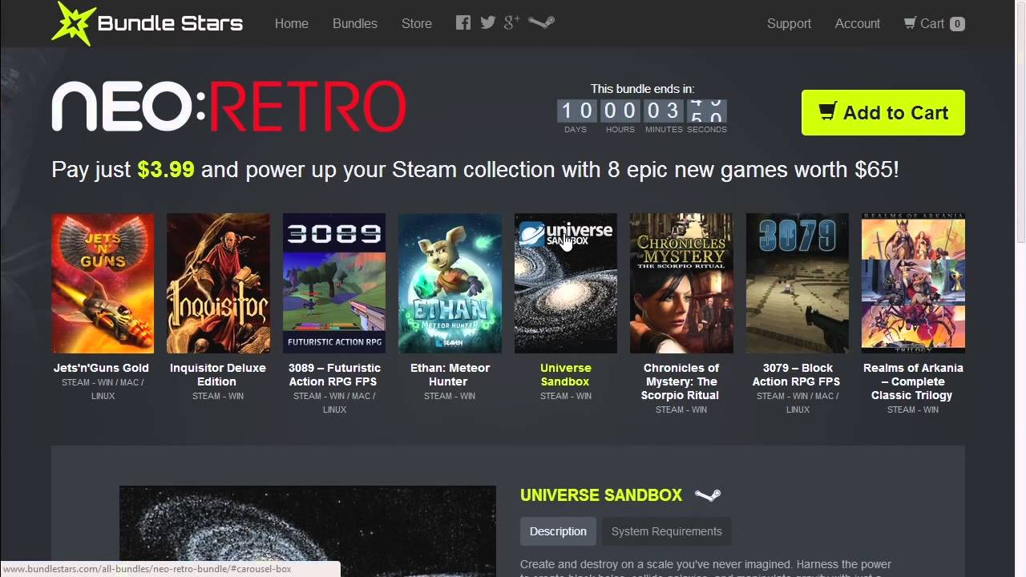Select the 3089 Futuristic Action RPG cover
Image resolution: width=1026 pixels, height=577 pixels.
click(334, 283)
